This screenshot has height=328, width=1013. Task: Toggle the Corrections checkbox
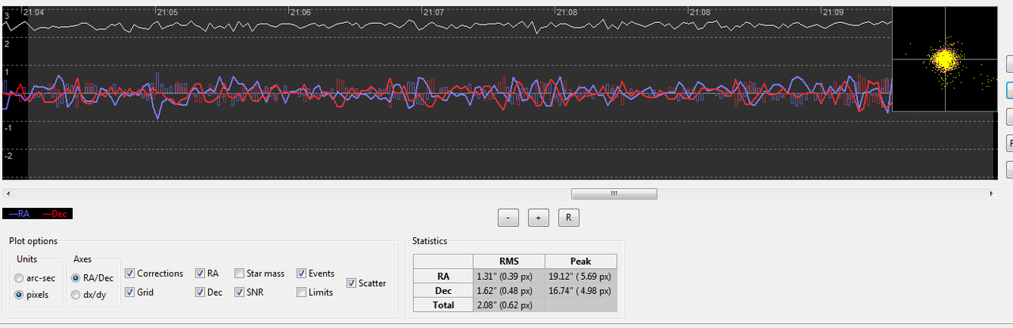[130, 273]
